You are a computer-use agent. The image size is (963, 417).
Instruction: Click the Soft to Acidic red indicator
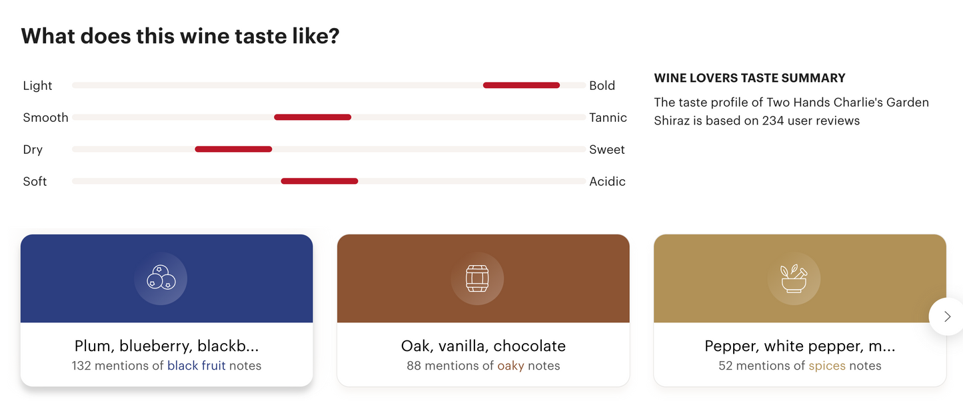tap(319, 181)
